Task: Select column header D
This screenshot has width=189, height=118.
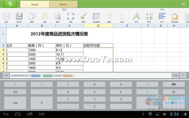Action: [x=98, y=26]
